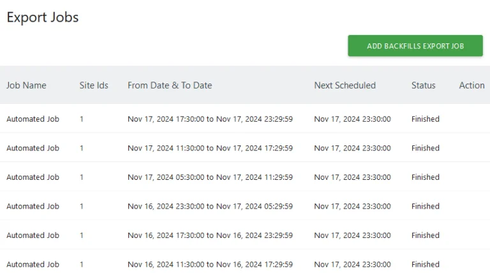The height and width of the screenshot is (273, 490).
Task: Select the Job Name column header
Action: click(x=26, y=85)
